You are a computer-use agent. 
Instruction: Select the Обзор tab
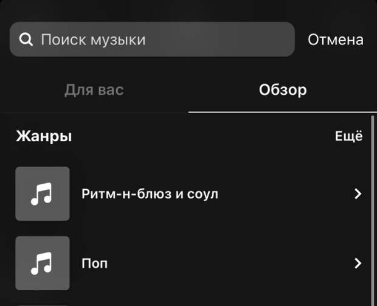point(283,90)
